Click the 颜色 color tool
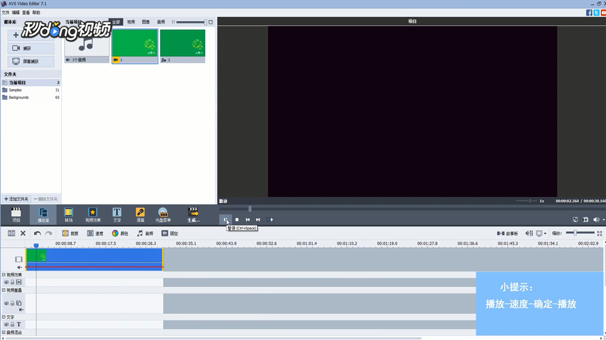Viewport: 606px width, 340px height. [120, 233]
